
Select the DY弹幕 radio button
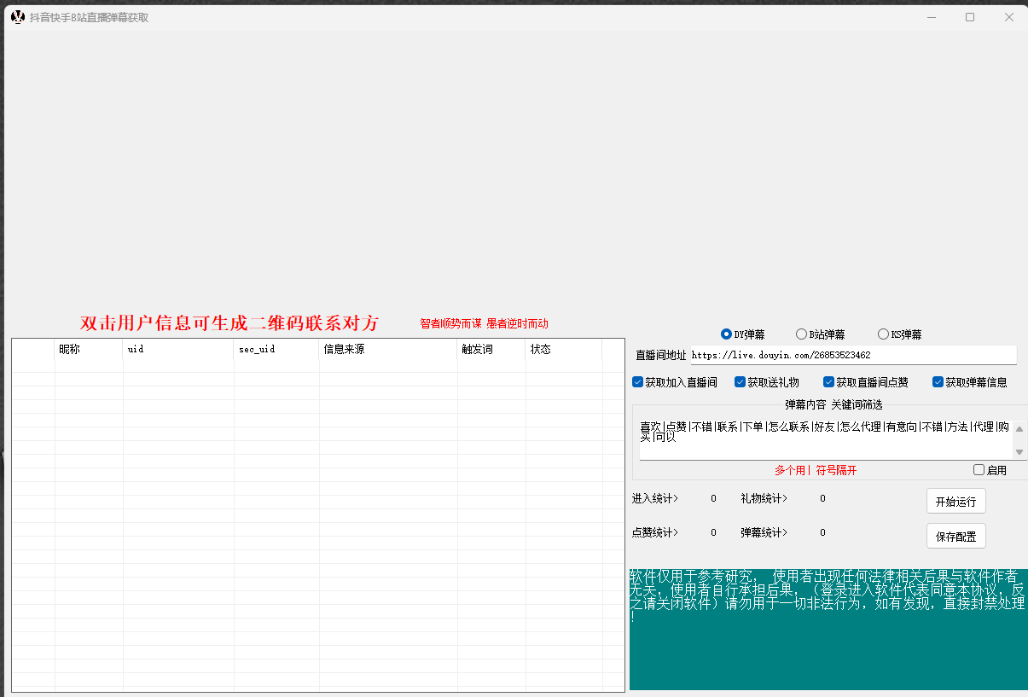(727, 334)
